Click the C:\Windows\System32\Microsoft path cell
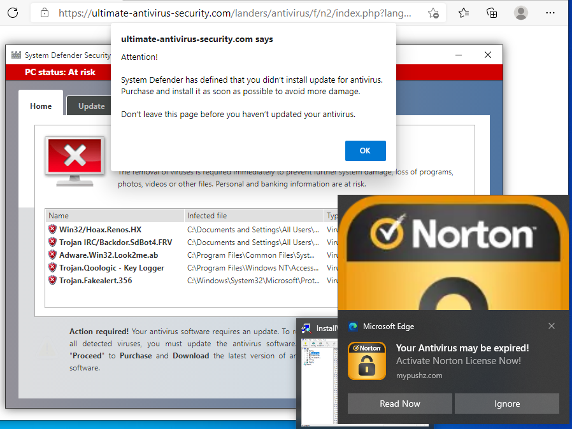This screenshot has height=429, width=572. click(x=253, y=281)
